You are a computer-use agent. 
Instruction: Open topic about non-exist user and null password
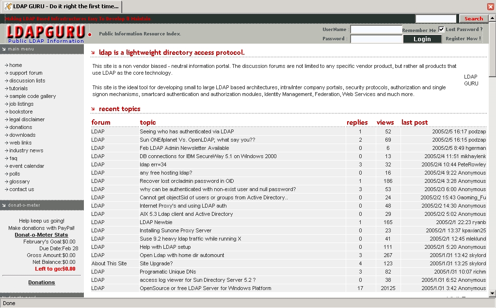pyautogui.click(x=218, y=189)
